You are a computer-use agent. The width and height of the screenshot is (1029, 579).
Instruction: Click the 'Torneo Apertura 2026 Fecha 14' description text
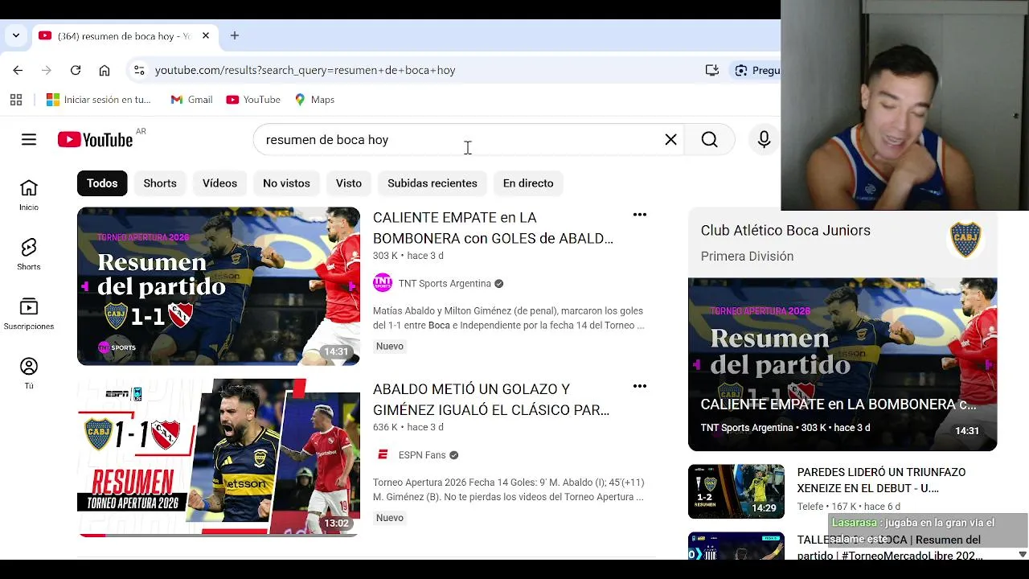(508, 490)
